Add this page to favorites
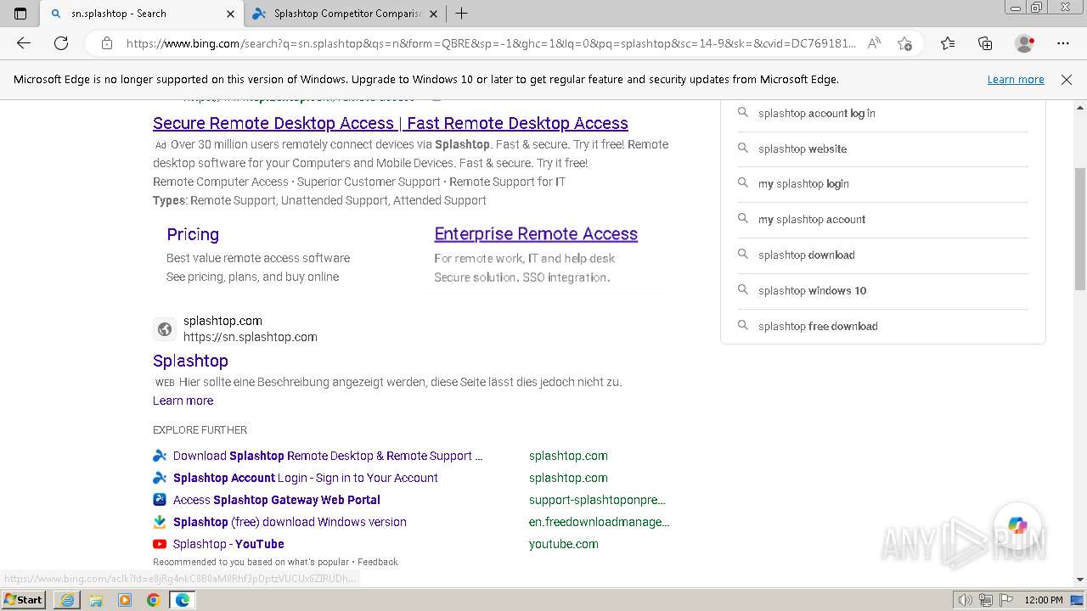This screenshot has height=611, width=1087. click(904, 43)
